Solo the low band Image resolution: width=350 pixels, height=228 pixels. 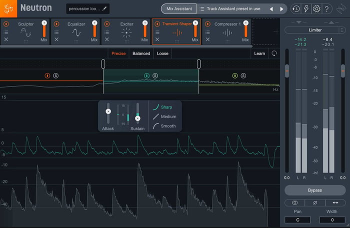pyautogui.click(x=56, y=75)
